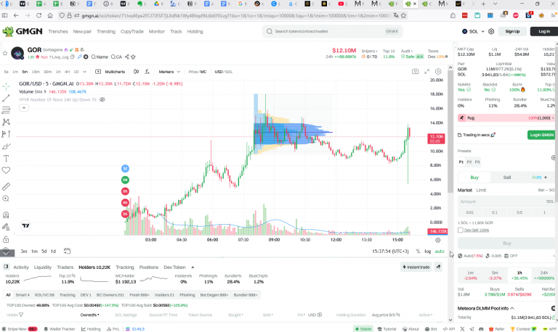Favorite the GOR token with the star icon

click(x=4, y=53)
